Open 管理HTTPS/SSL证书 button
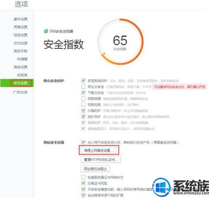Viewport: 209px width, 198px height. [x=101, y=160]
